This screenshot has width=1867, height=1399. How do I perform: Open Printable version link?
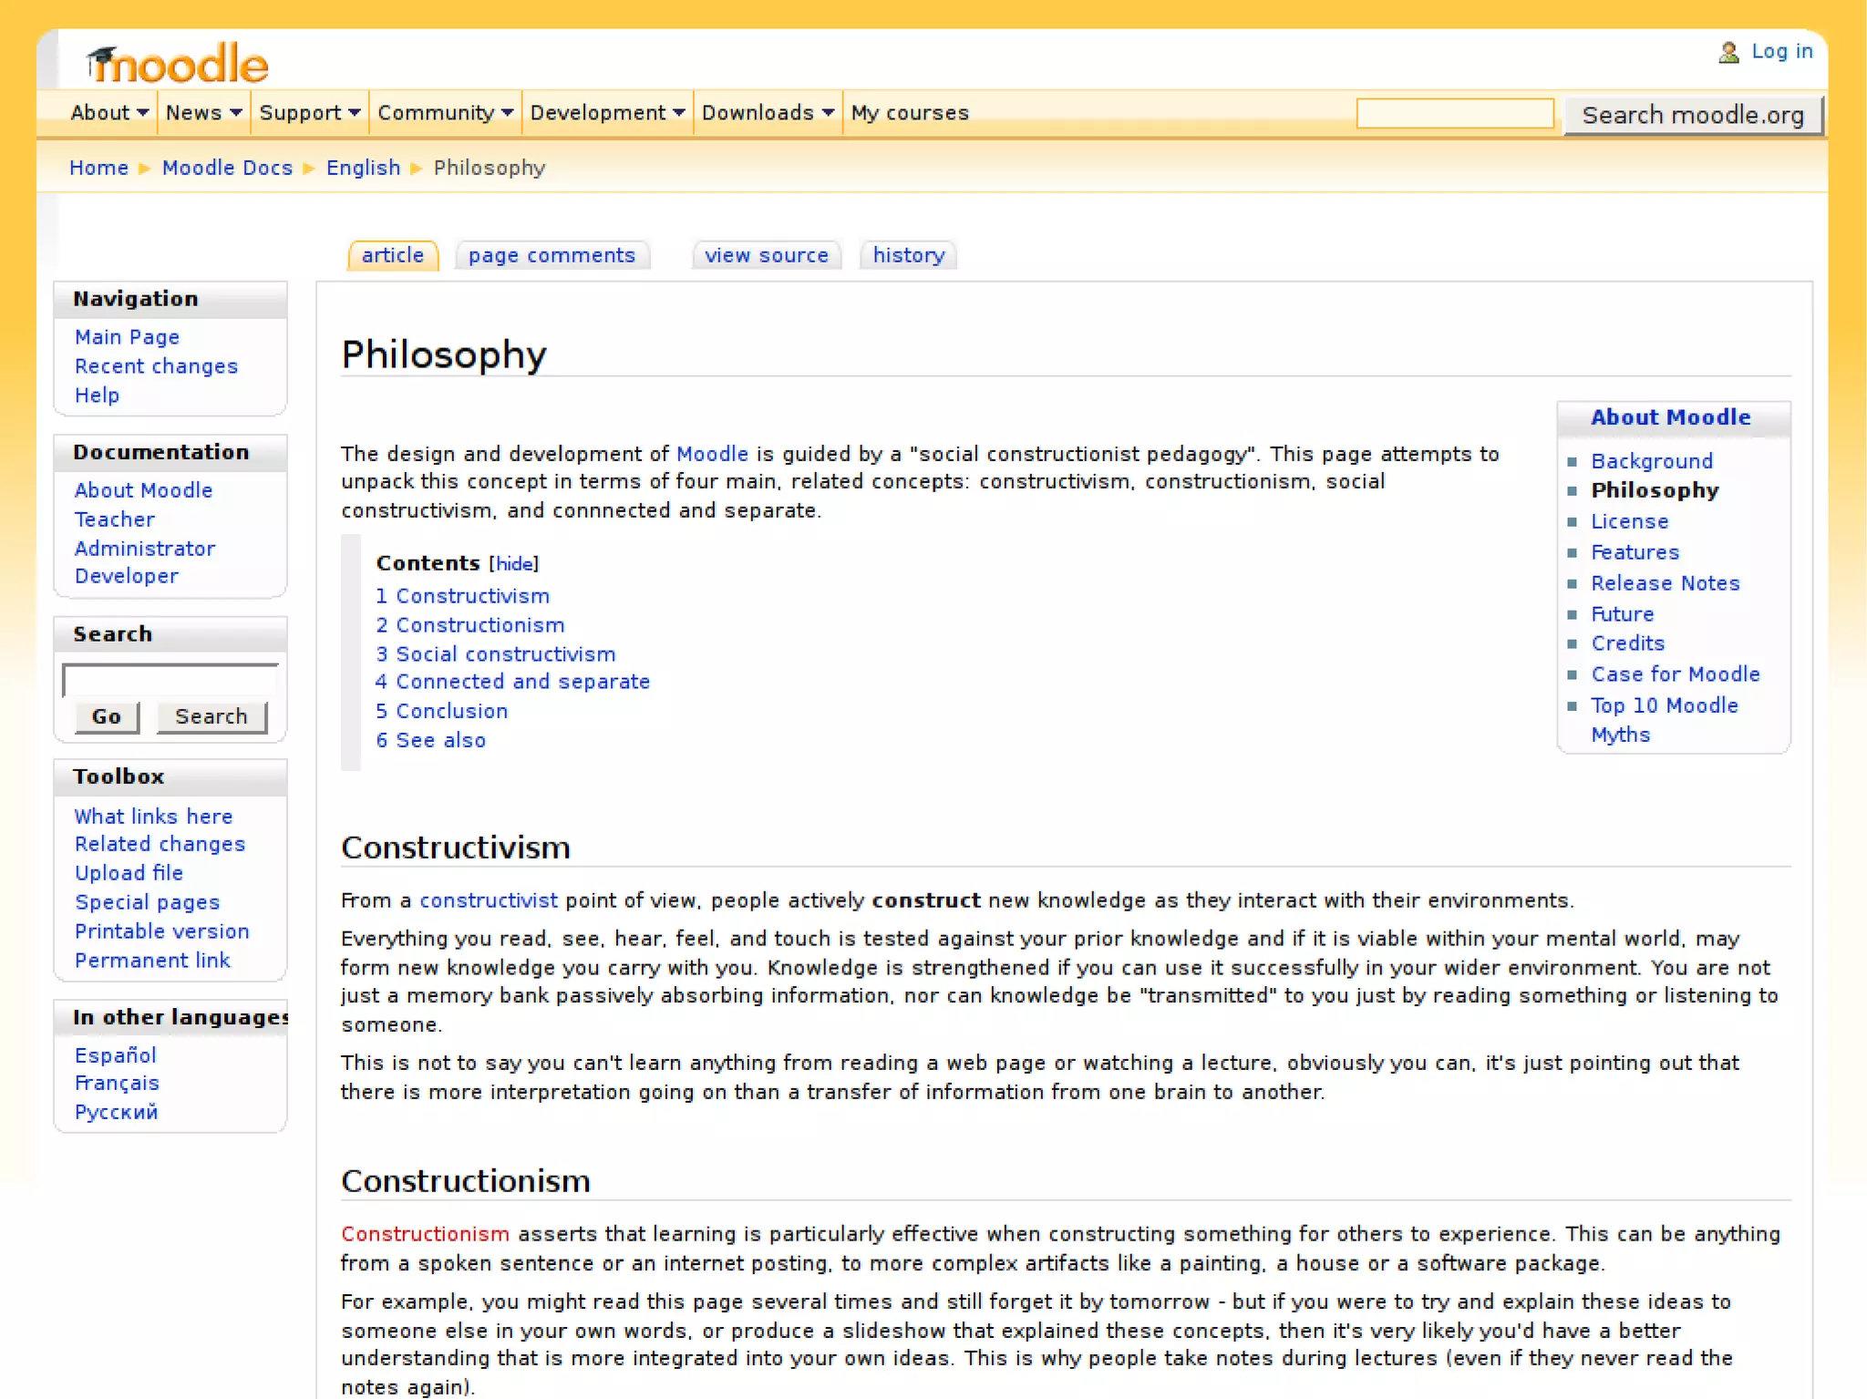161,931
